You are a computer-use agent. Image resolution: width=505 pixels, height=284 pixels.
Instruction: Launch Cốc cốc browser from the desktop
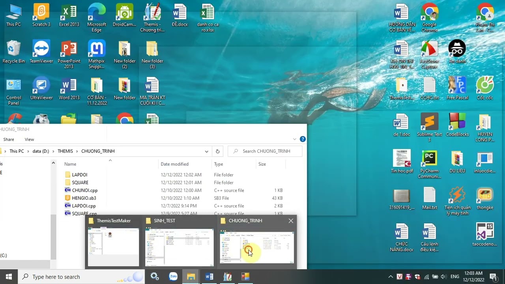485,88
